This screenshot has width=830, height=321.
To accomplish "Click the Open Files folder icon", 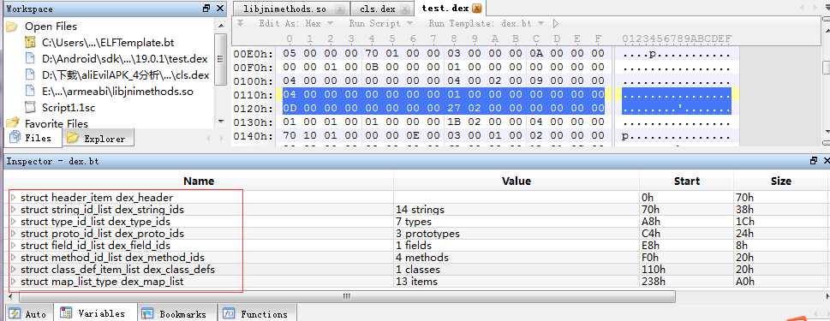I will [x=12, y=27].
